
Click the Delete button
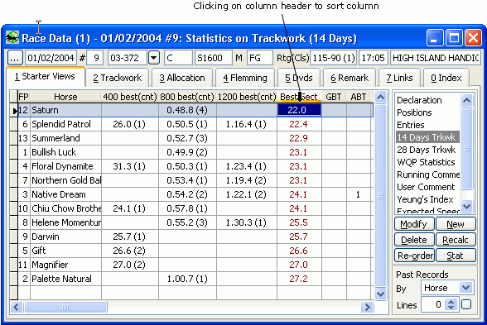[414, 240]
